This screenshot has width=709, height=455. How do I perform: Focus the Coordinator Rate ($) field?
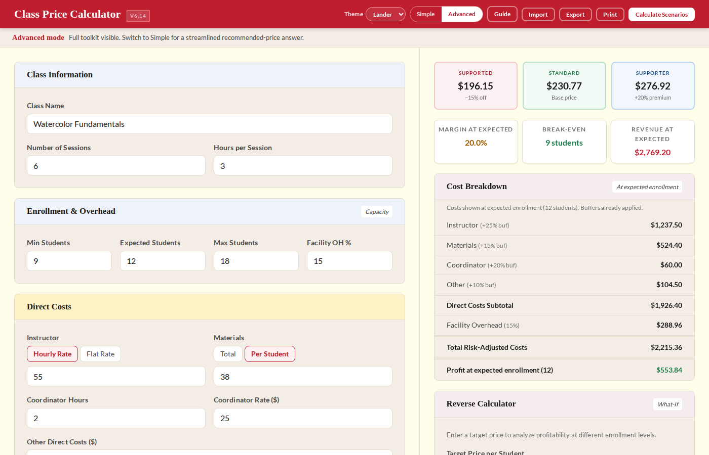303,418
